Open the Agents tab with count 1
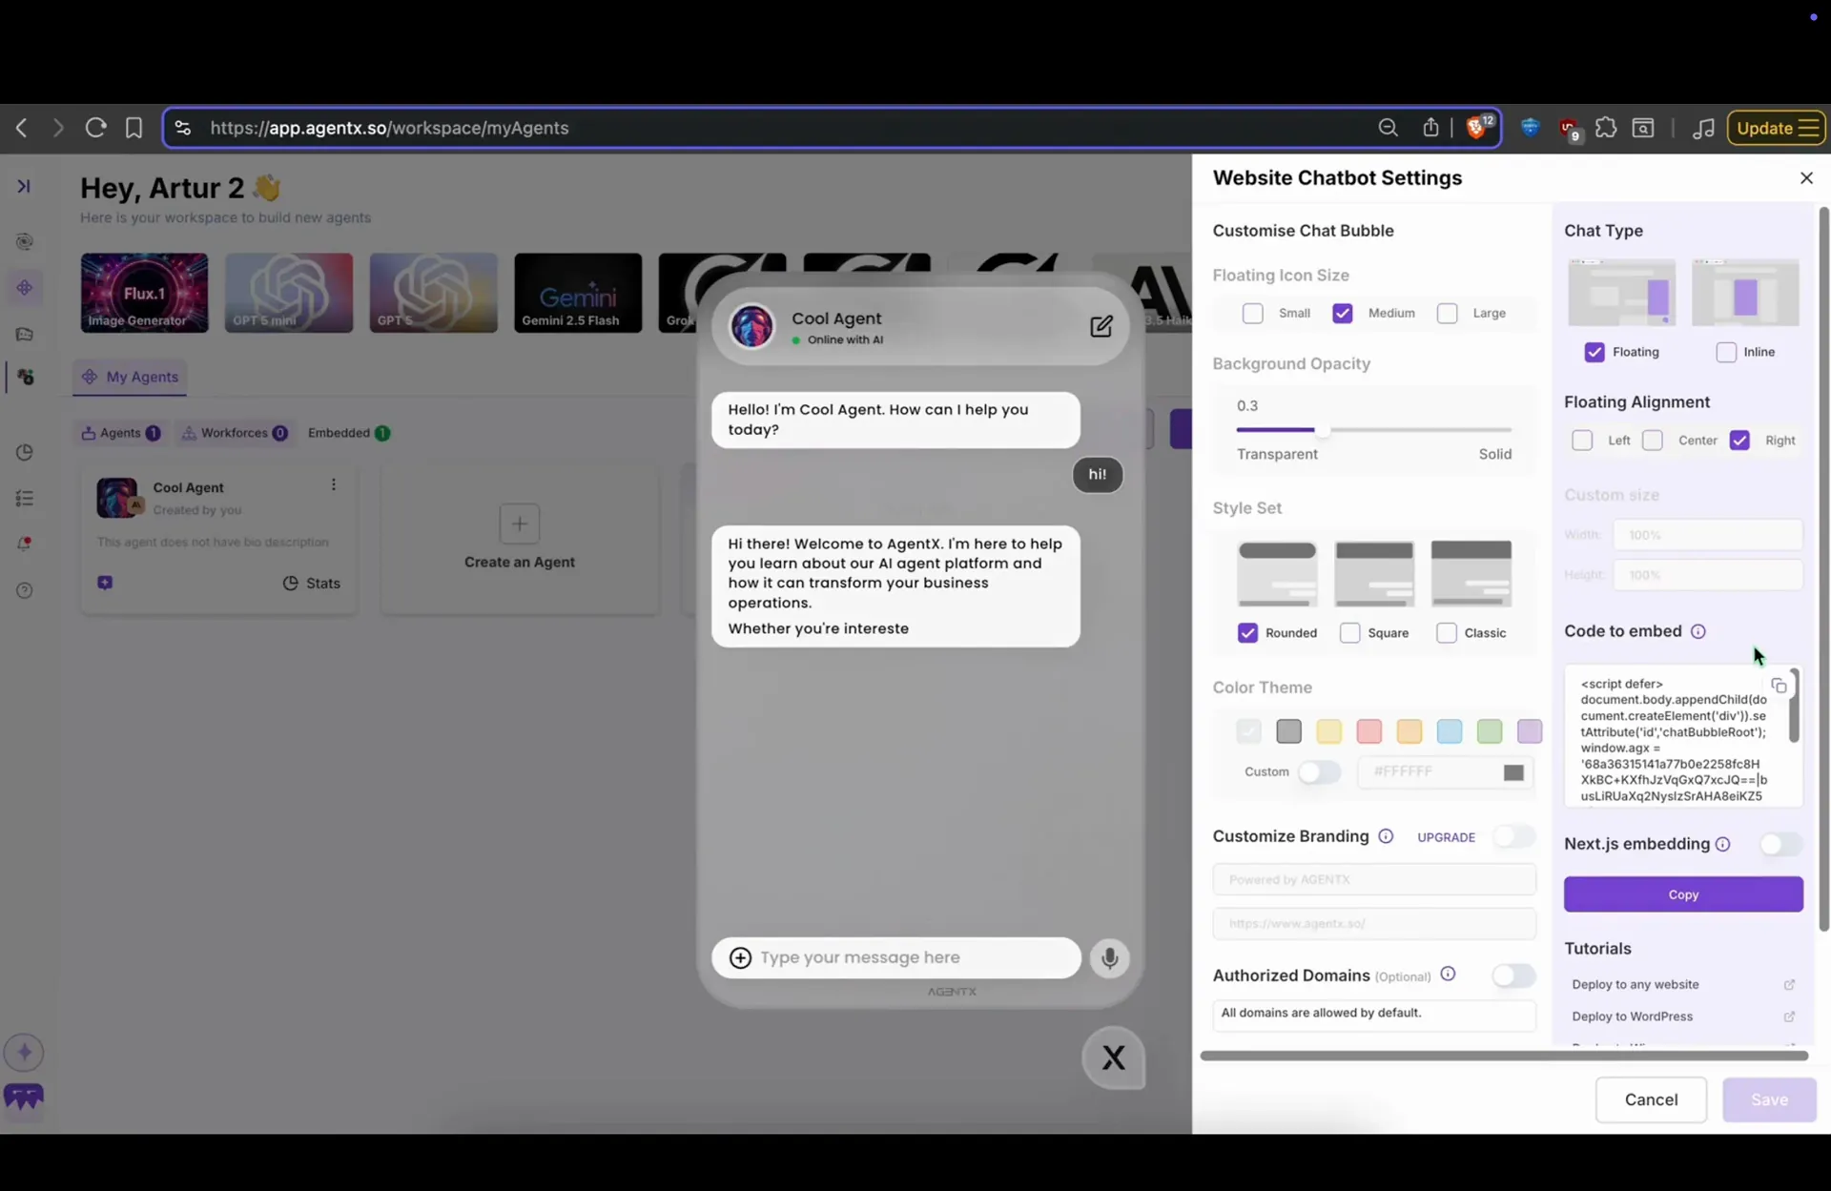 click(x=121, y=433)
